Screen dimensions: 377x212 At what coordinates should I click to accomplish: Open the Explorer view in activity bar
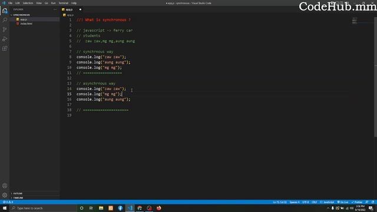tap(5, 11)
